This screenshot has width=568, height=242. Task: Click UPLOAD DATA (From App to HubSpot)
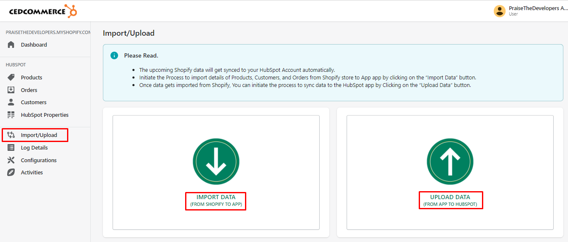click(450, 200)
